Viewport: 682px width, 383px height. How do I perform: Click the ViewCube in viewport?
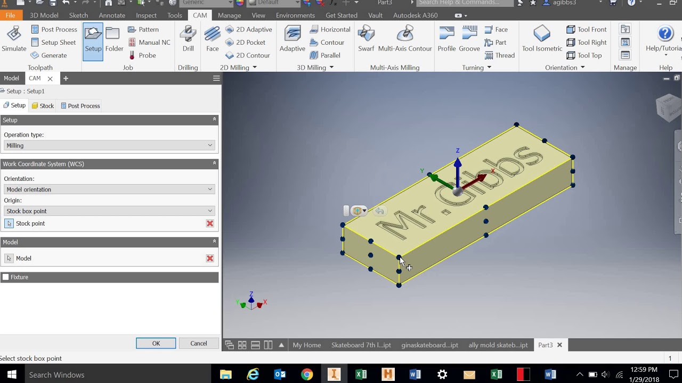(x=668, y=107)
